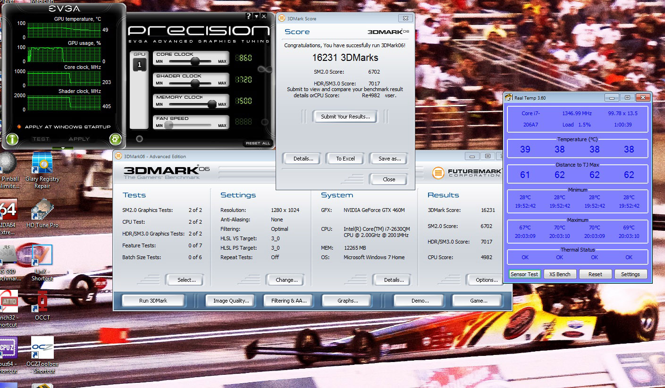
Task: Open the EVGA Precision dropdown arrow menu
Action: [256, 16]
